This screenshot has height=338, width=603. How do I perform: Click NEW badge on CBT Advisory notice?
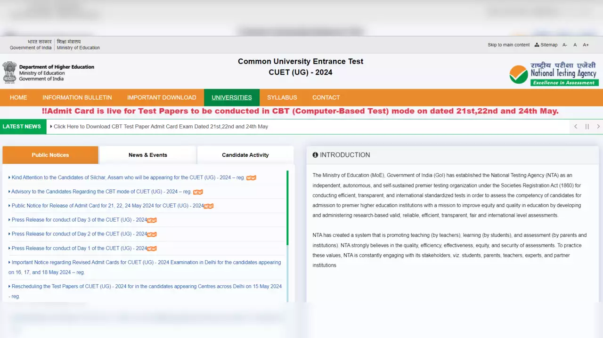[198, 192]
